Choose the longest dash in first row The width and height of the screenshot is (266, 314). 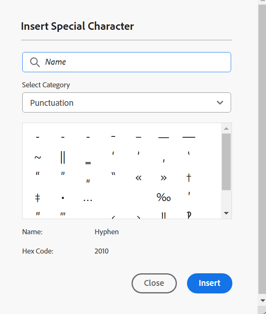[x=189, y=137]
